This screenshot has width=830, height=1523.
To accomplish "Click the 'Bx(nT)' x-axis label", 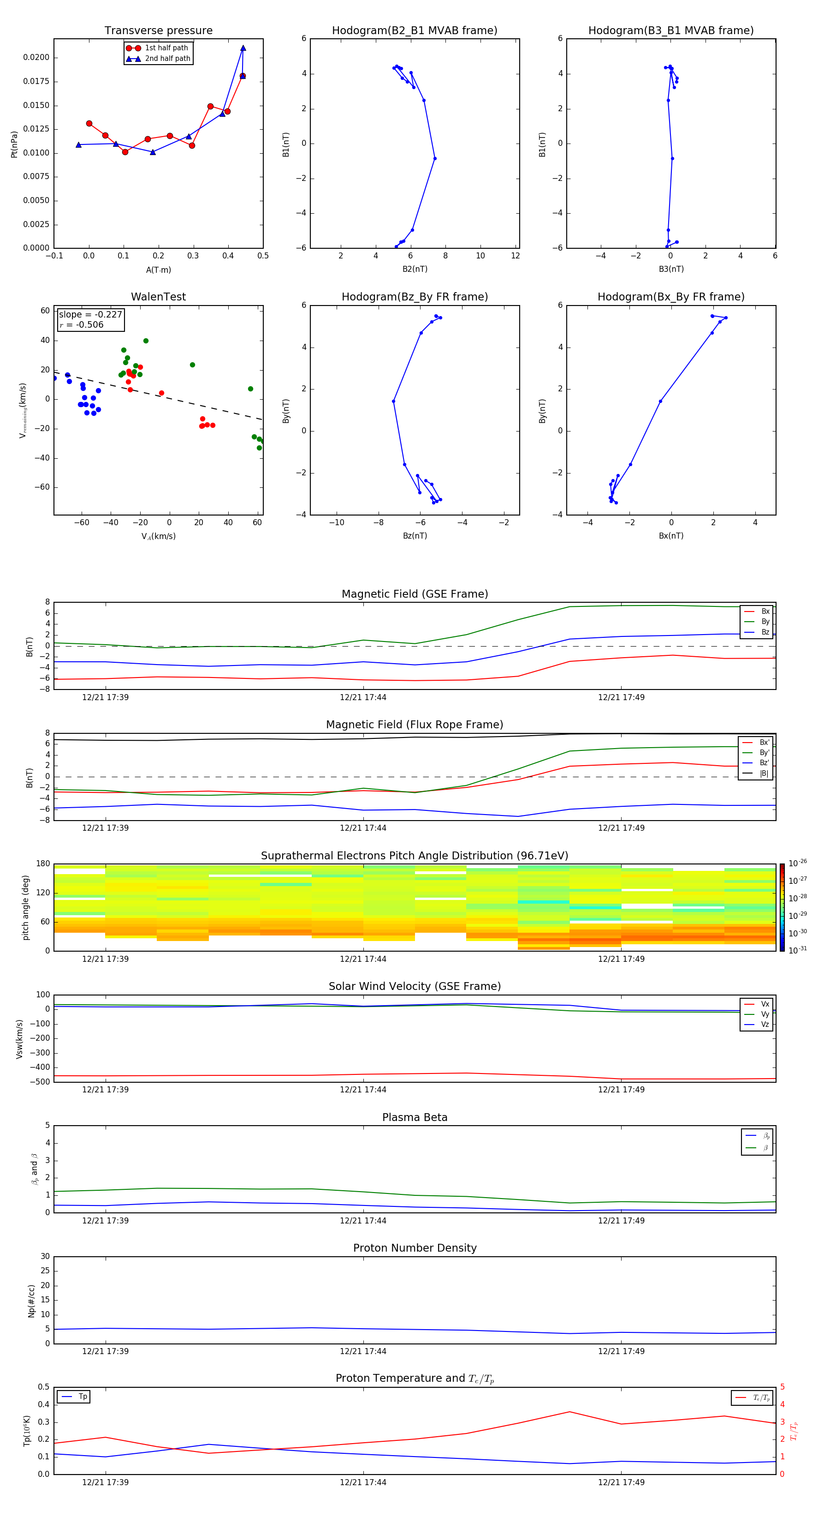I will (671, 536).
